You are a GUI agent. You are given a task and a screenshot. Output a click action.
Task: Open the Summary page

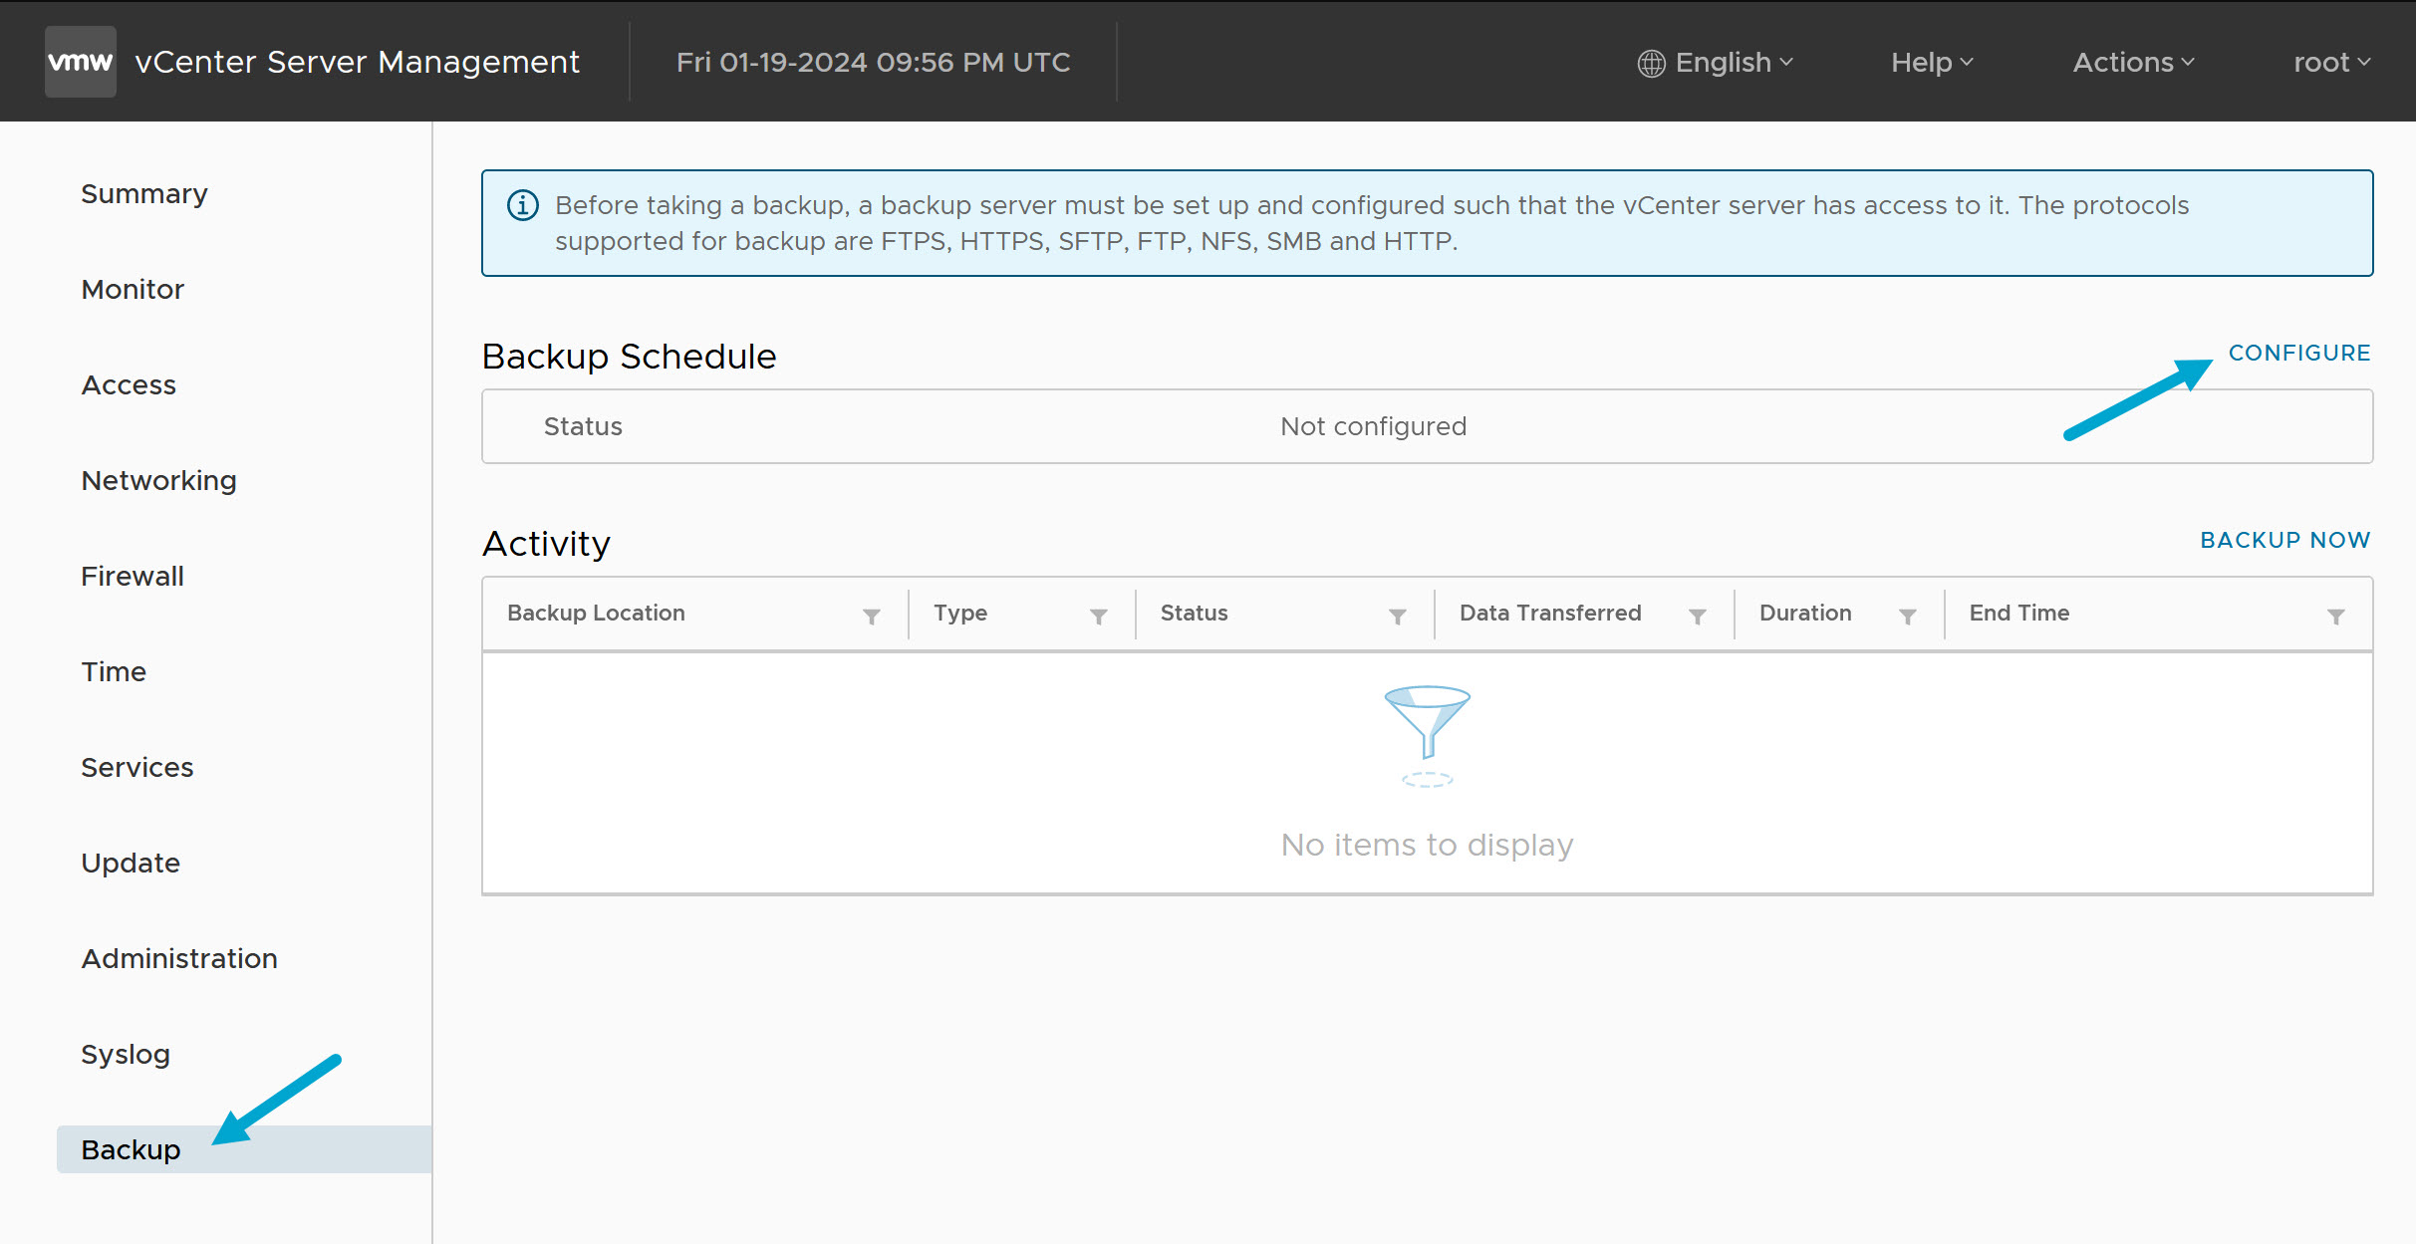point(143,193)
